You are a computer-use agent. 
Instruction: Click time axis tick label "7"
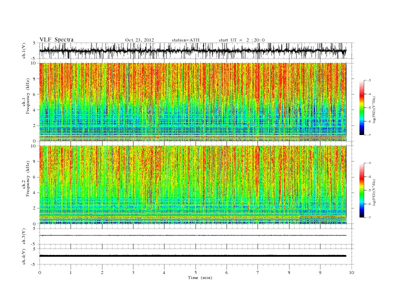[258, 272]
